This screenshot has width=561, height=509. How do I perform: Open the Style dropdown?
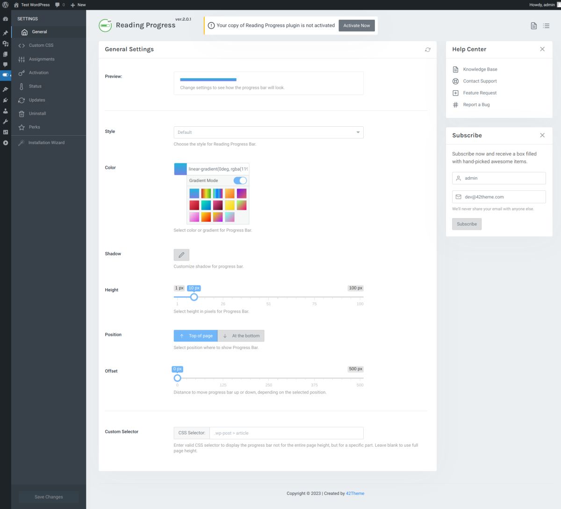click(x=268, y=132)
